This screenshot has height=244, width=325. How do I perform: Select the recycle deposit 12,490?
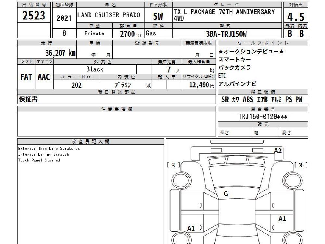pos(199,85)
